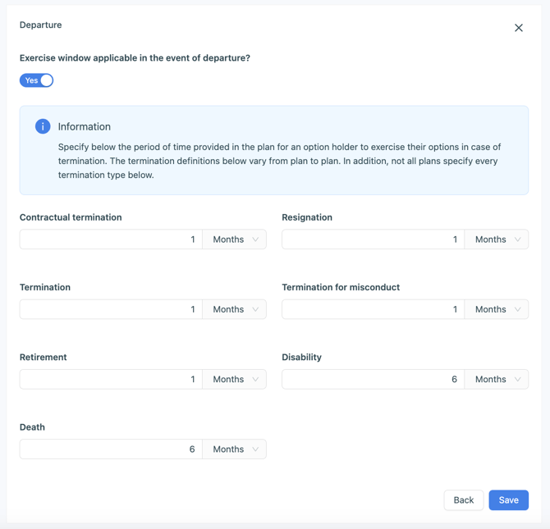Image resolution: width=550 pixels, height=529 pixels.
Task: Click the Contractual termination number field
Action: tap(111, 239)
